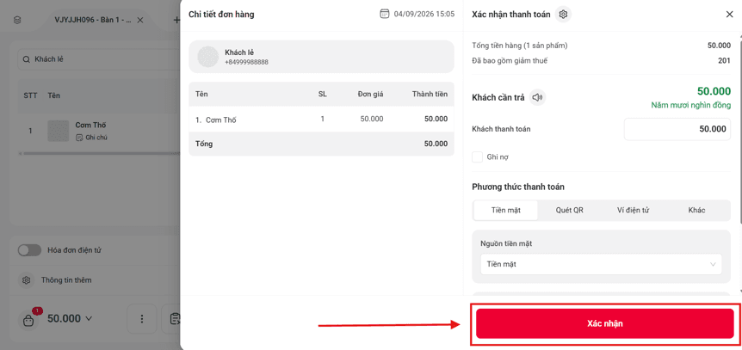Open the three-dot more options button
This screenshot has height=350, width=742.
point(141,319)
